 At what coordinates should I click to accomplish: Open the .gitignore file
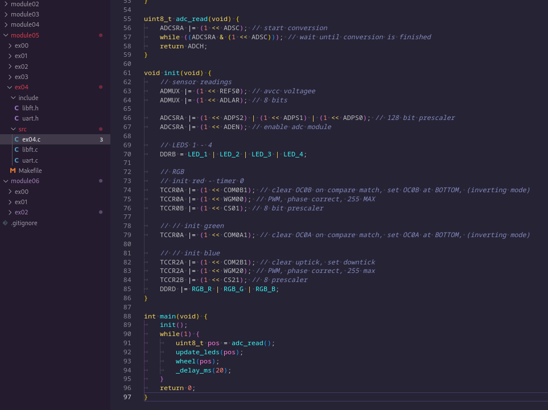(x=24, y=223)
